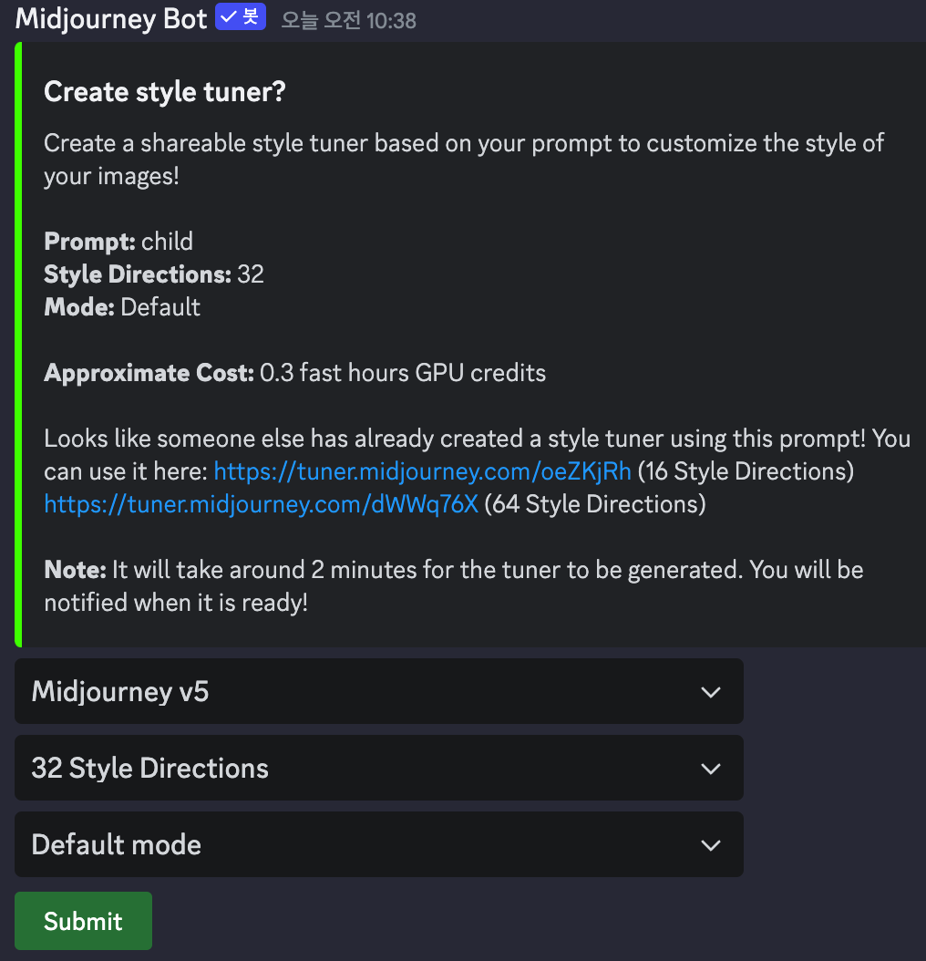Click the verified bot badge
Image resolution: width=926 pixels, height=961 pixels.
coord(240,17)
